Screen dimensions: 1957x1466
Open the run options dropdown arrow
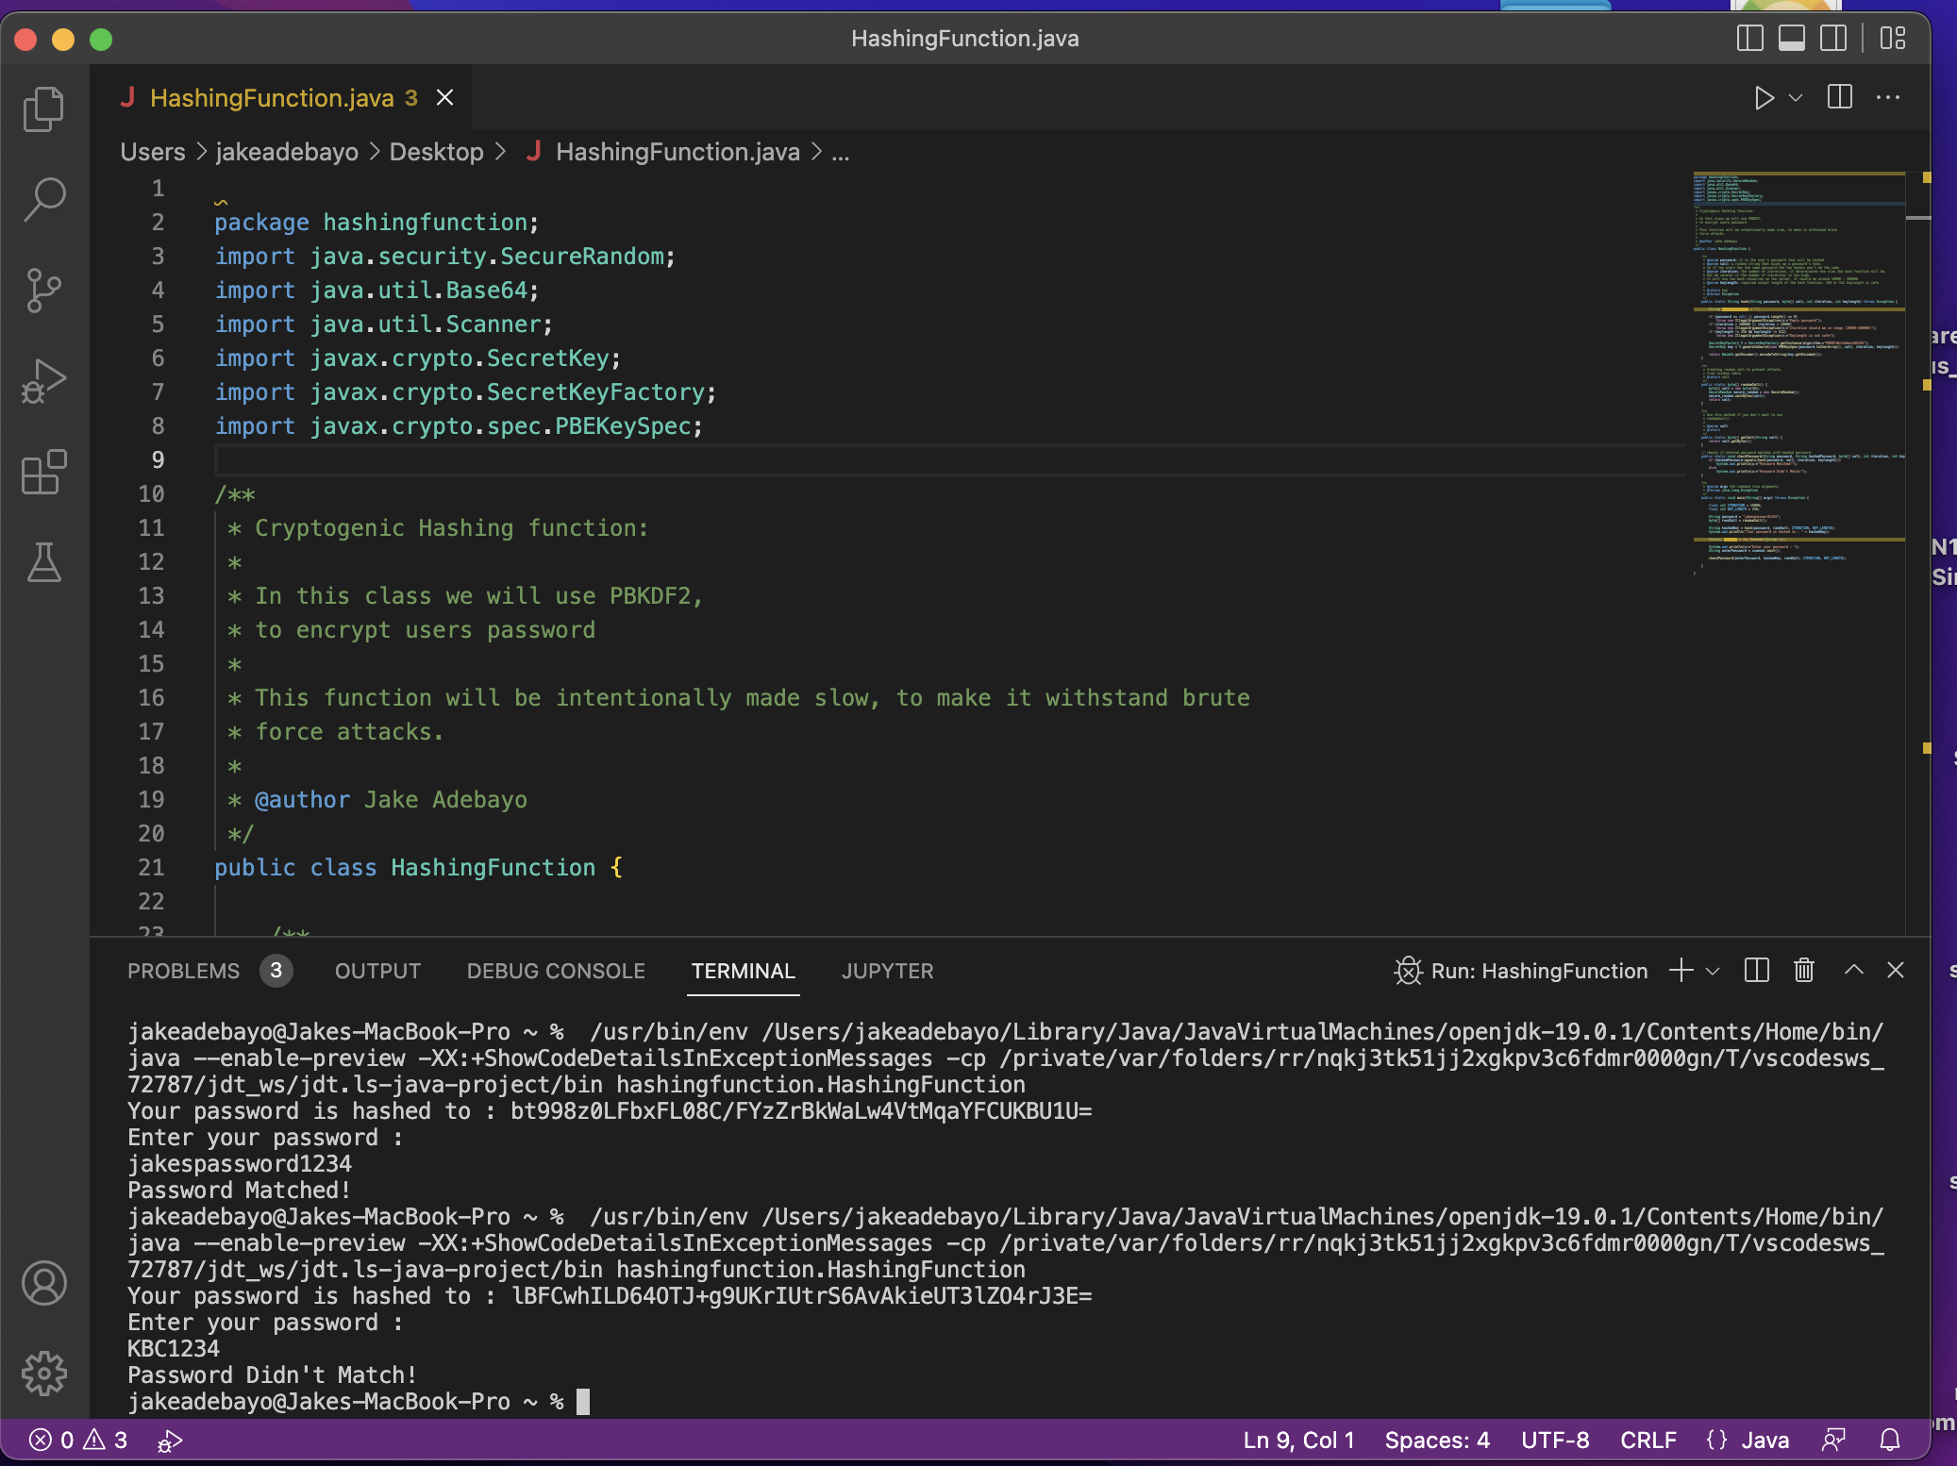pos(1796,97)
